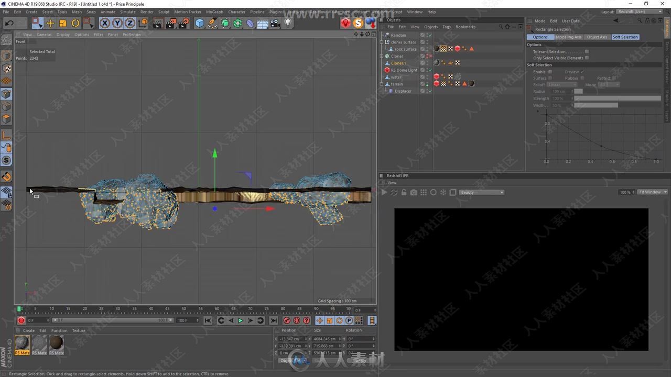Toggle Random effector enable checkmark
The height and width of the screenshot is (377, 671).
click(430, 35)
